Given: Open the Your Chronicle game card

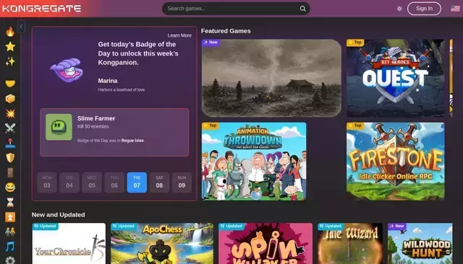Looking at the screenshot, I should (x=69, y=243).
